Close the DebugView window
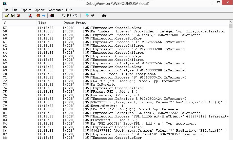Viewport: 234px width, 141px height. pyautogui.click(x=227, y=3)
